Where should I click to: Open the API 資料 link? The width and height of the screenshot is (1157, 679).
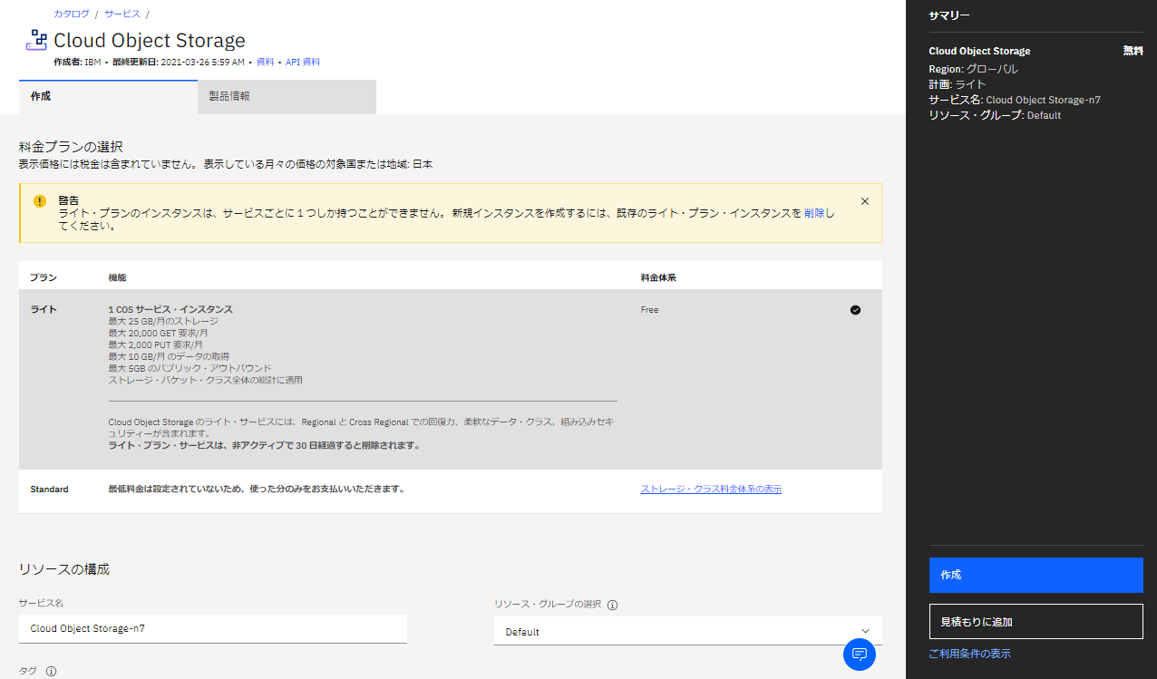[303, 63]
